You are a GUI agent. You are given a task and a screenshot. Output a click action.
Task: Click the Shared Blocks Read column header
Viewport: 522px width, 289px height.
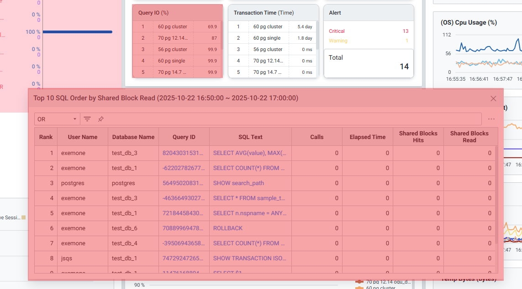pyautogui.click(x=469, y=137)
